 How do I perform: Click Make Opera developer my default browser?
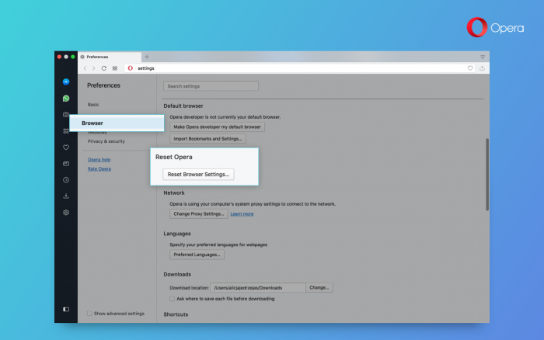pos(217,127)
